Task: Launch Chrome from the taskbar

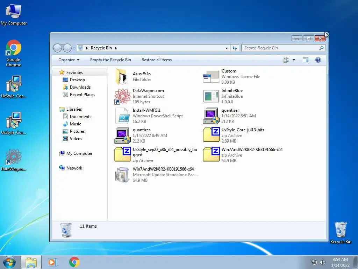Action: tap(74, 262)
